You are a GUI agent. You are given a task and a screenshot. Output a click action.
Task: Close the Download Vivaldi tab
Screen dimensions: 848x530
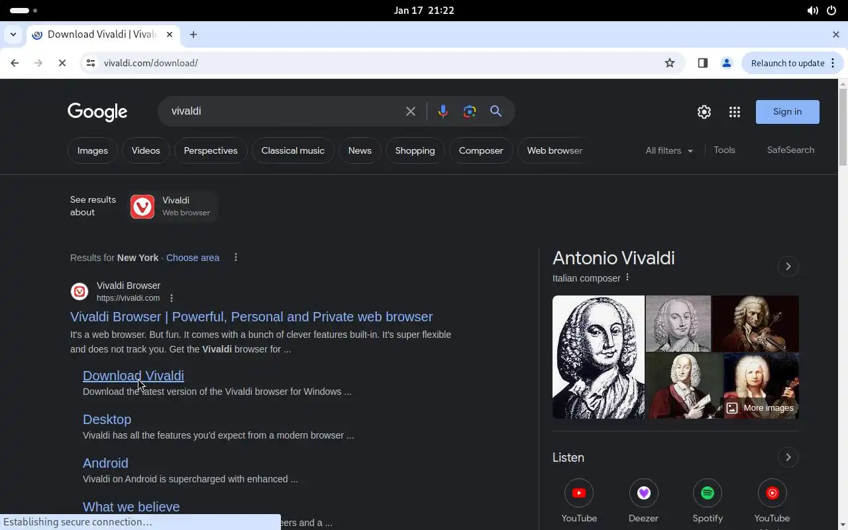[x=170, y=34]
